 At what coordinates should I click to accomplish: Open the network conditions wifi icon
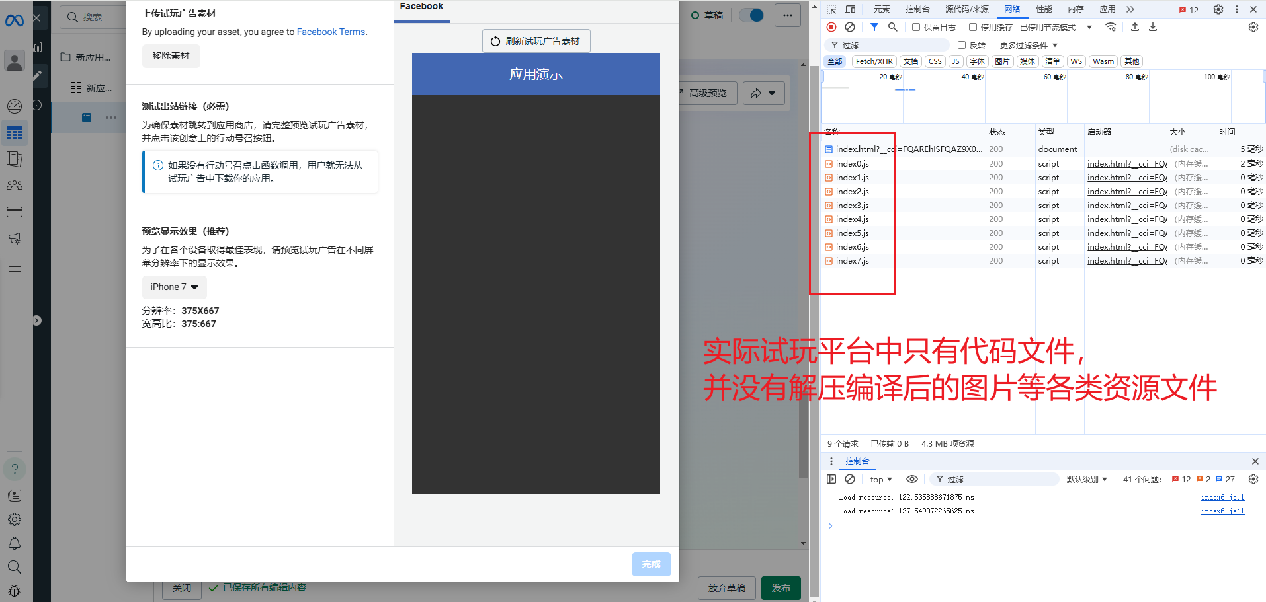point(1111,27)
